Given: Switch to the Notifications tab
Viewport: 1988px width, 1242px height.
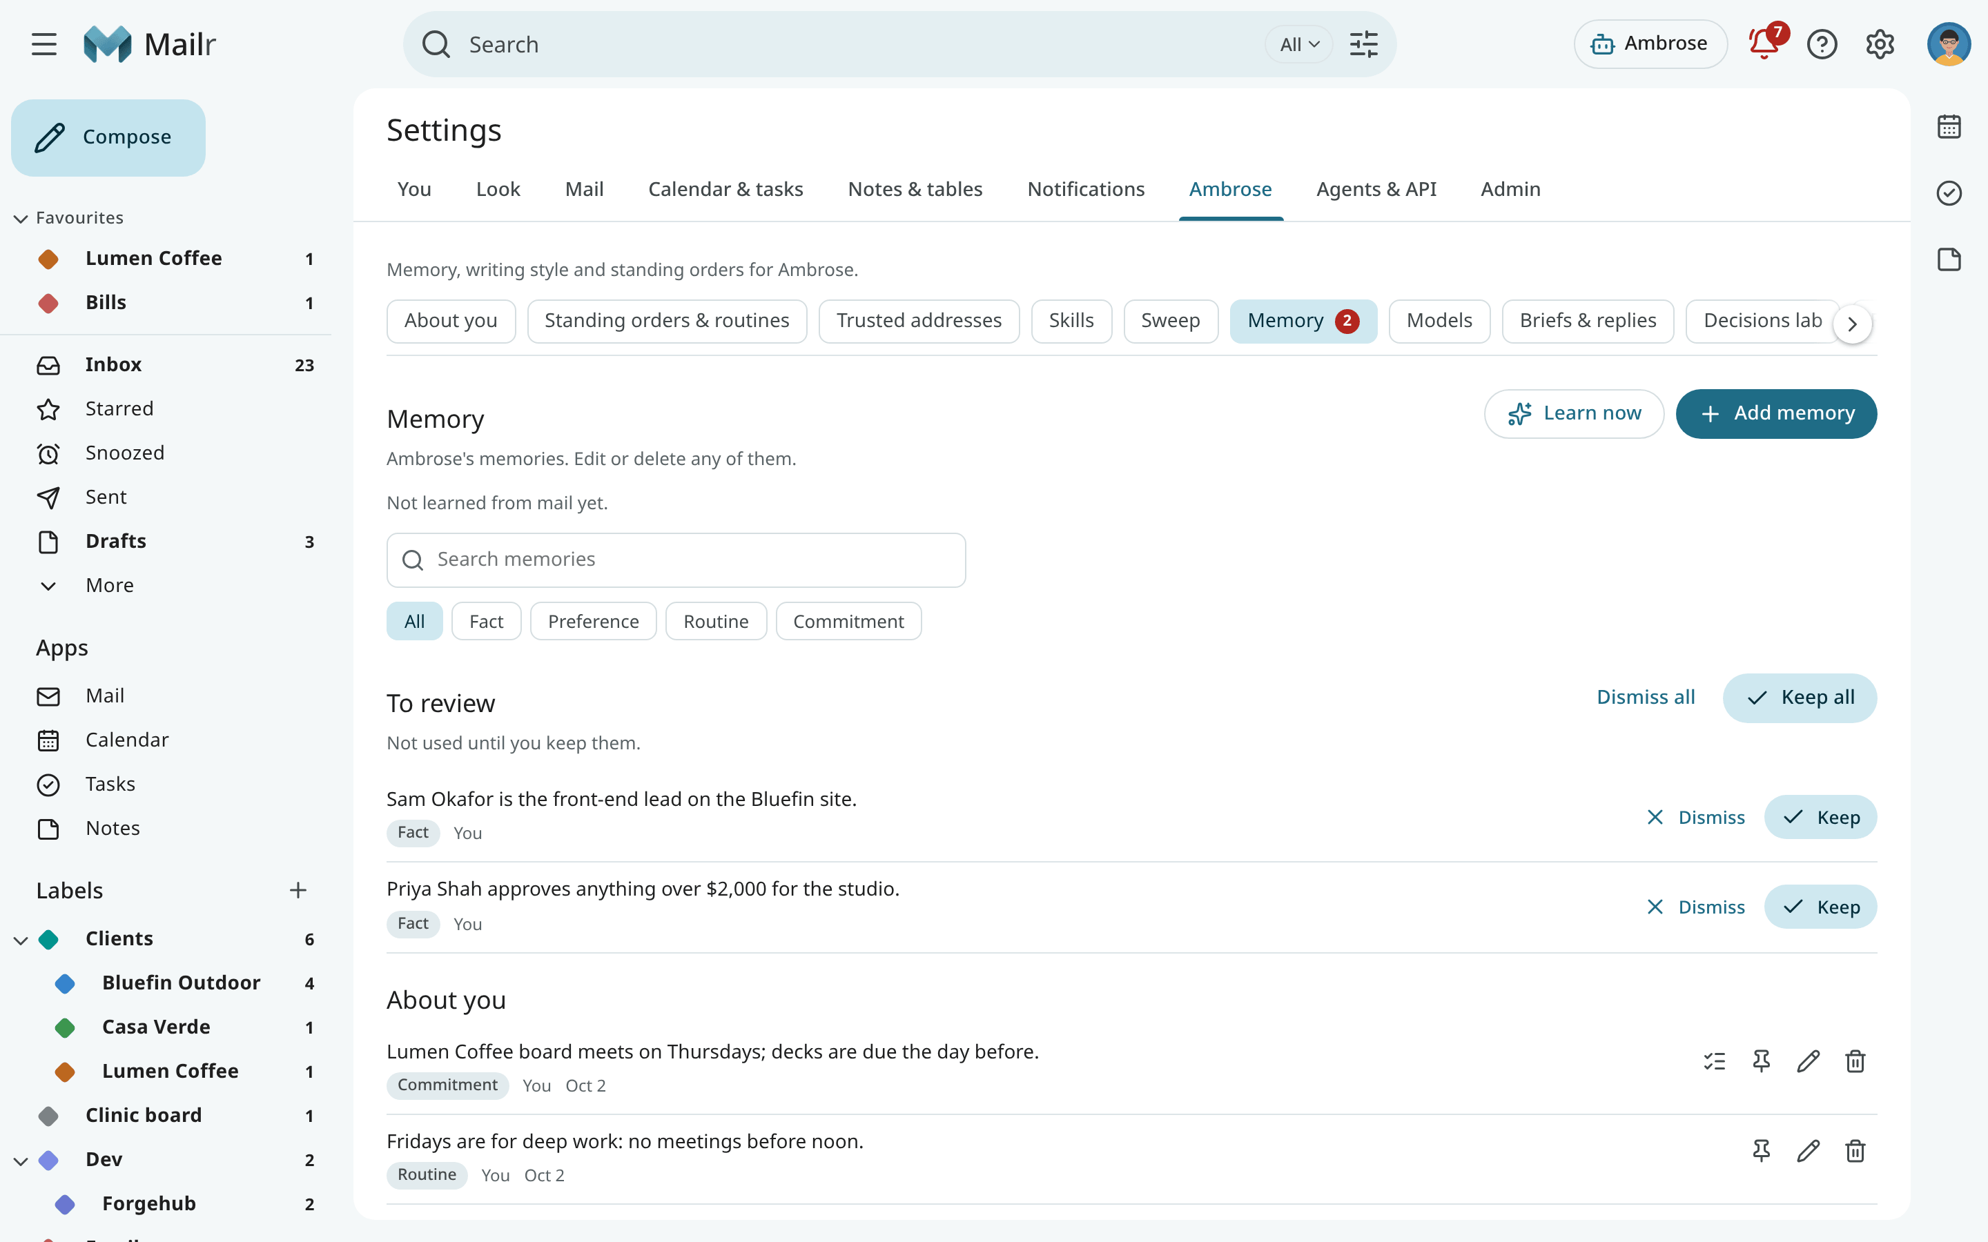Looking at the screenshot, I should pyautogui.click(x=1086, y=189).
